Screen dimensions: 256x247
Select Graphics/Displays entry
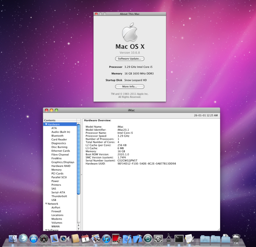pyautogui.click(x=63, y=162)
